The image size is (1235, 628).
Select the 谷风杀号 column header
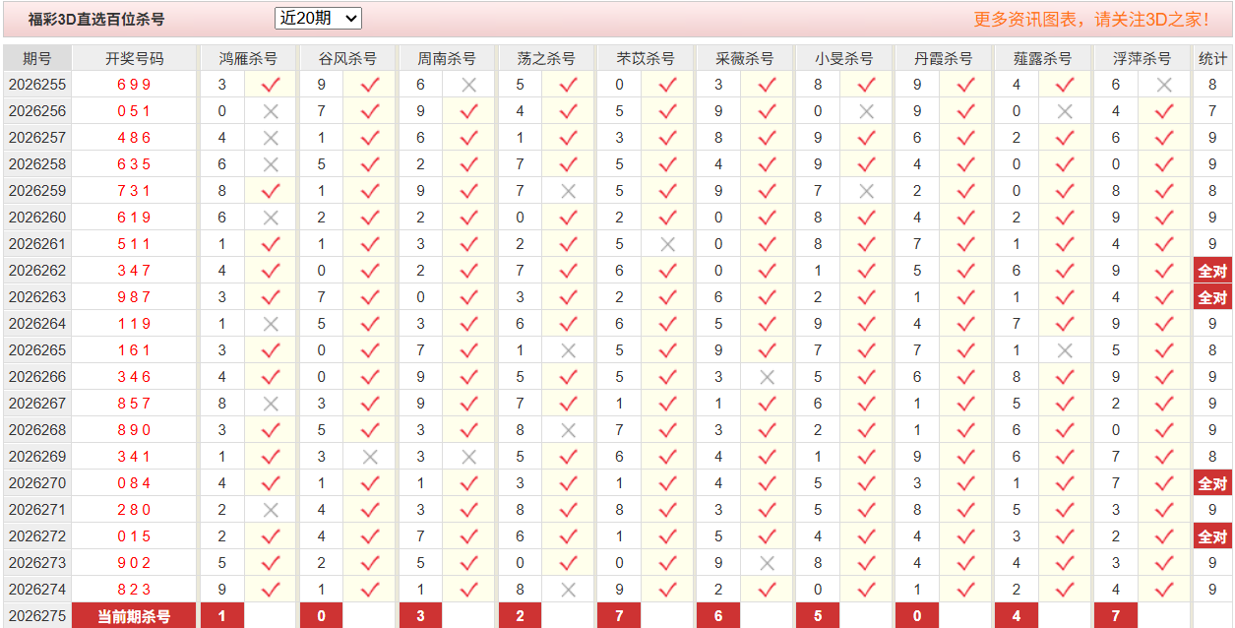point(347,58)
